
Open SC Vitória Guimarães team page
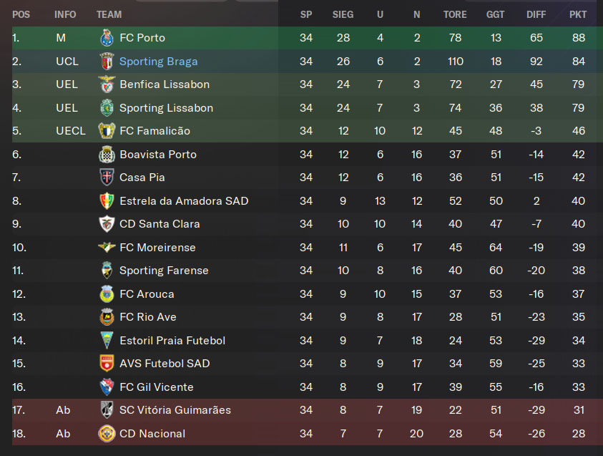175,410
